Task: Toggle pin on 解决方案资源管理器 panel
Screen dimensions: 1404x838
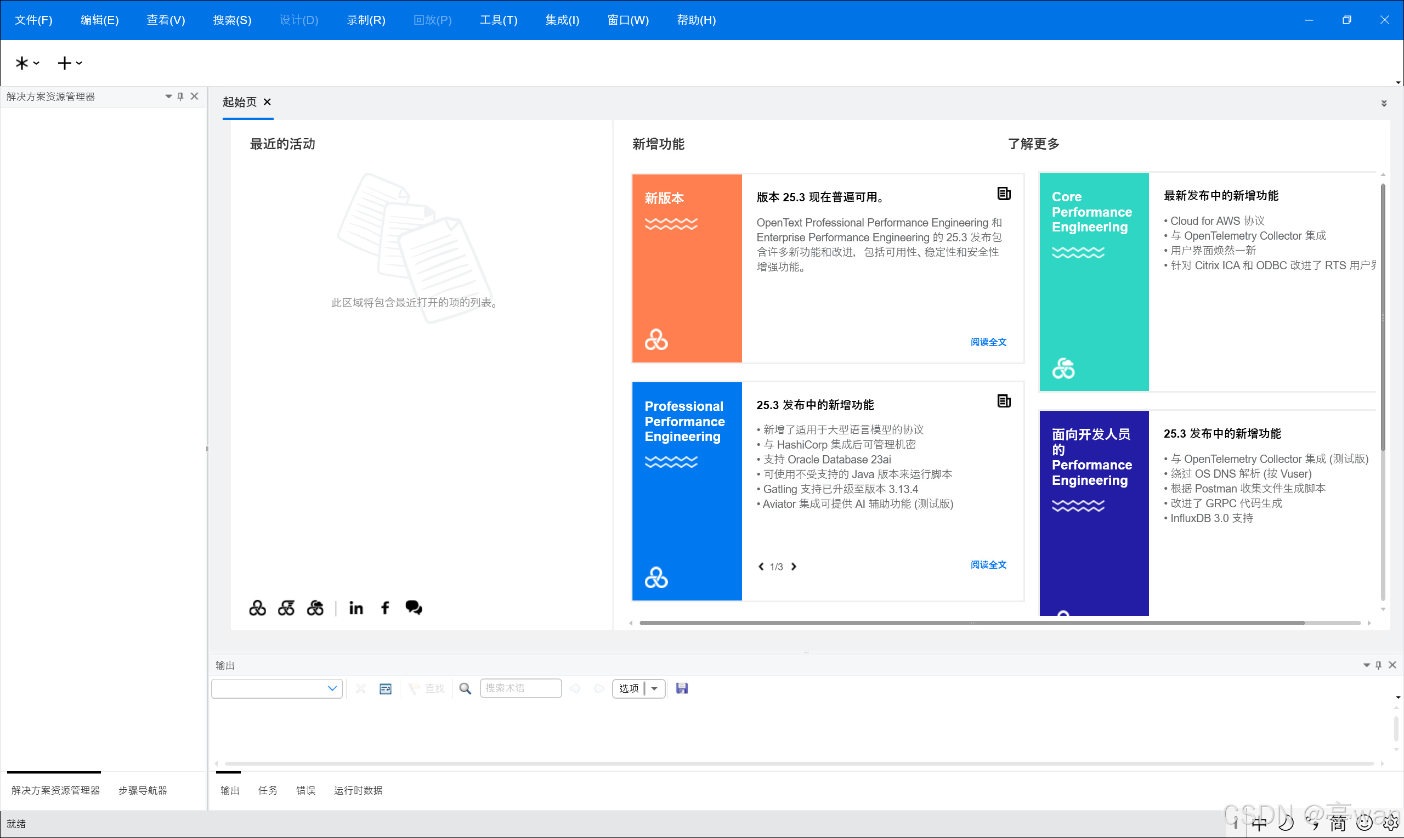Action: click(x=180, y=97)
